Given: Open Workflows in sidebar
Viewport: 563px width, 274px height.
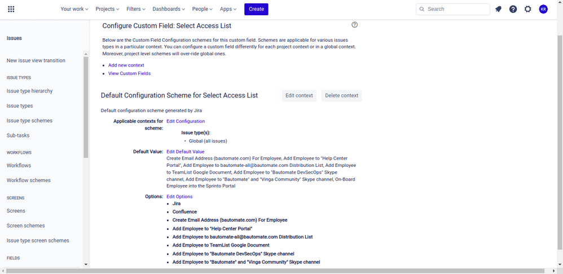Looking at the screenshot, I should tap(19, 166).
